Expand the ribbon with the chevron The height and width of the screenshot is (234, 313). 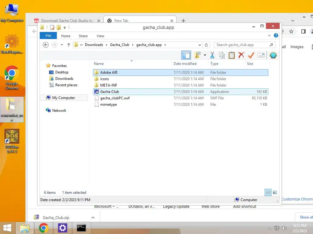pos(269,35)
